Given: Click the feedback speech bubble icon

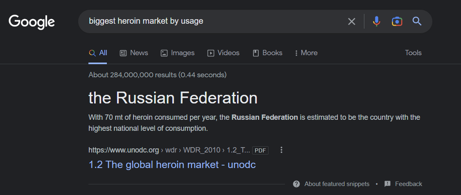Looking at the screenshot, I should [x=387, y=184].
